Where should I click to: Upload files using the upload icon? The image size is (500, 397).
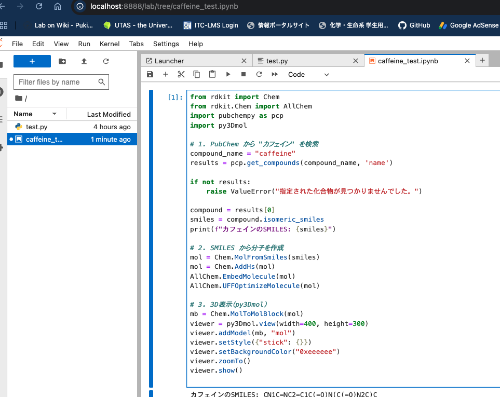pos(84,61)
